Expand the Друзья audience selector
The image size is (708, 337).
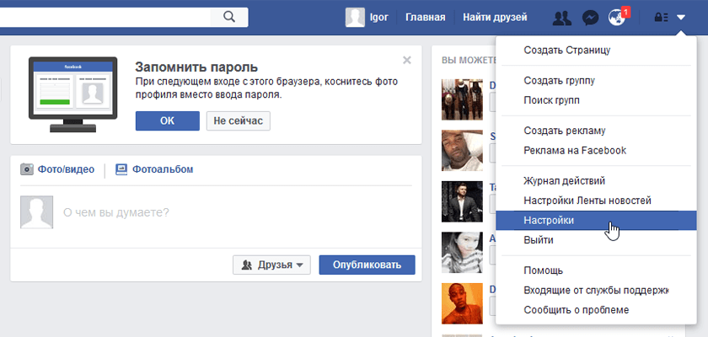[271, 265]
